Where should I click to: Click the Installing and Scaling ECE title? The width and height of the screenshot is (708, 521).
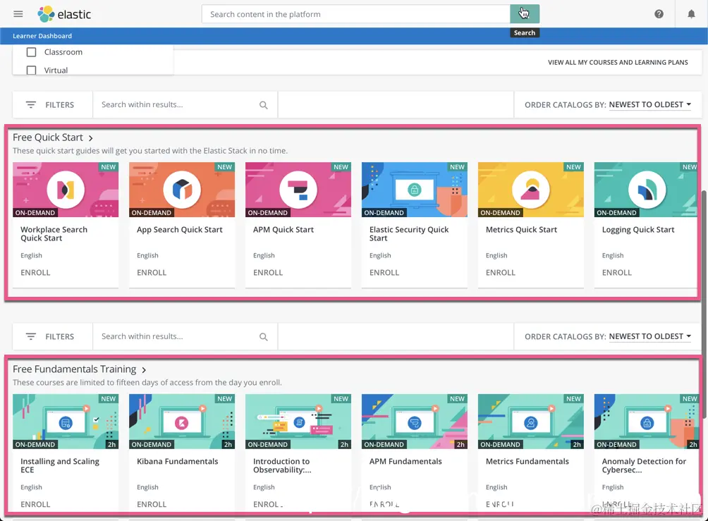point(60,465)
